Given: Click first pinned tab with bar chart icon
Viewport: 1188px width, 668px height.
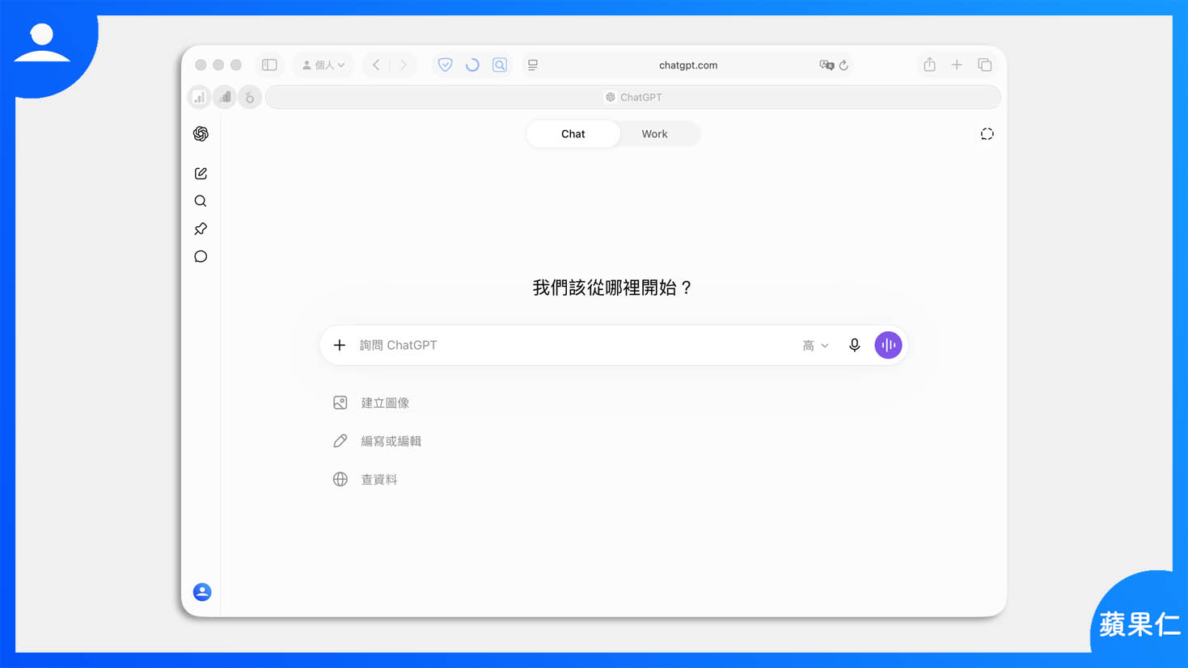Looking at the screenshot, I should 199,97.
